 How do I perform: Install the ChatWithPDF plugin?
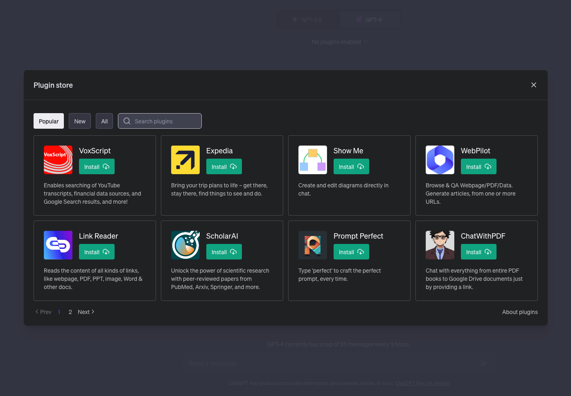pyautogui.click(x=478, y=252)
